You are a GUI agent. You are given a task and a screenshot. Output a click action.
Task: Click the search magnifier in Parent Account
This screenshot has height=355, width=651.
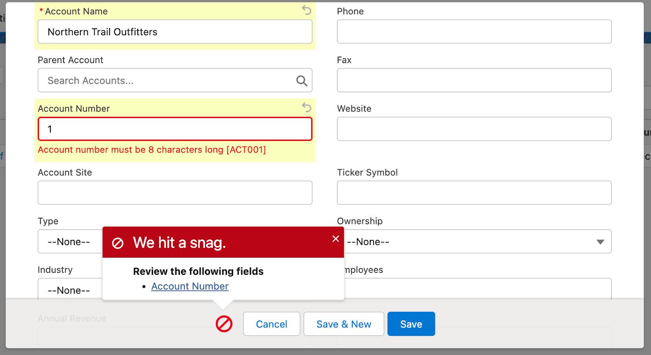pyautogui.click(x=301, y=81)
